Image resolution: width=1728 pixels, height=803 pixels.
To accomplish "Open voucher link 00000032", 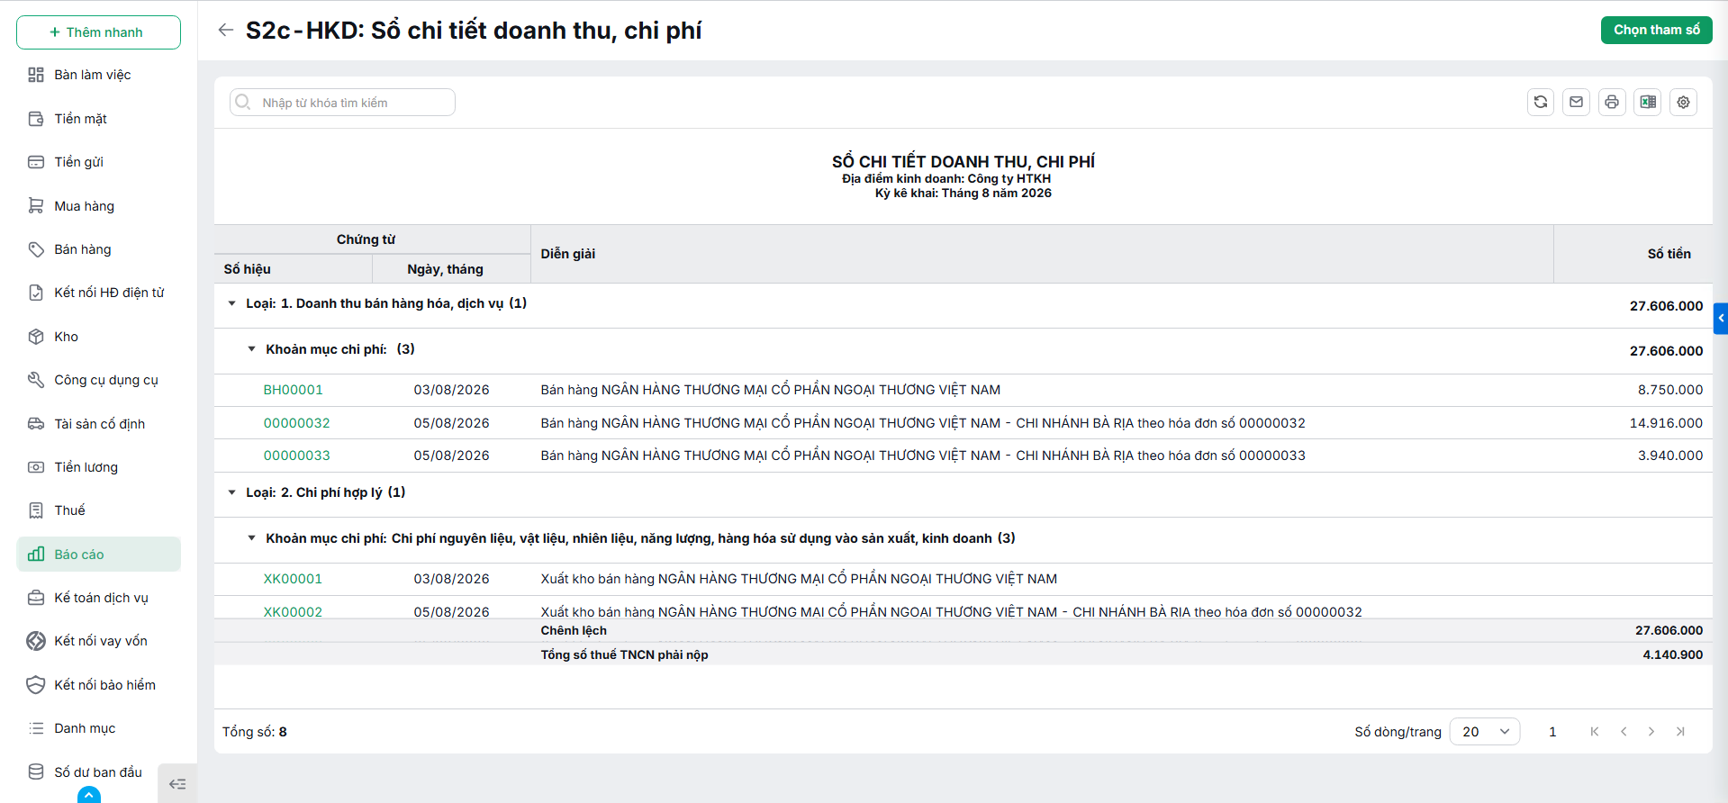I will coord(296,423).
